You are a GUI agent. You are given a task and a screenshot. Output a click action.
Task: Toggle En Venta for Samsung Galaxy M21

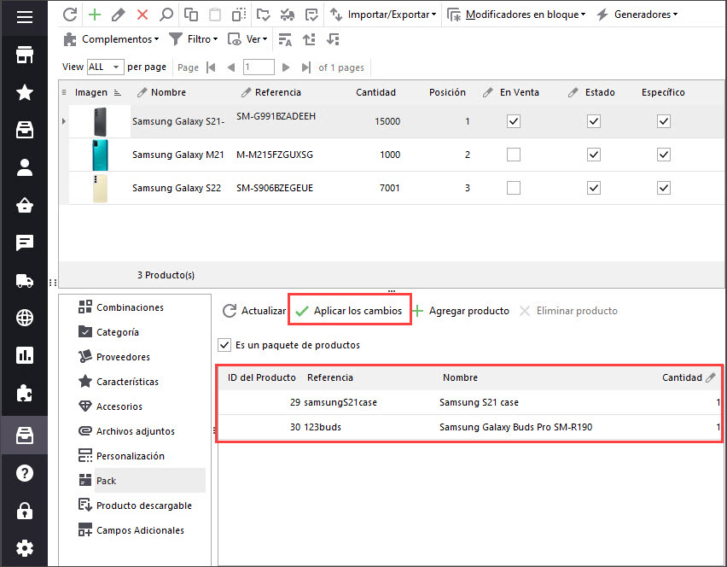pos(514,155)
